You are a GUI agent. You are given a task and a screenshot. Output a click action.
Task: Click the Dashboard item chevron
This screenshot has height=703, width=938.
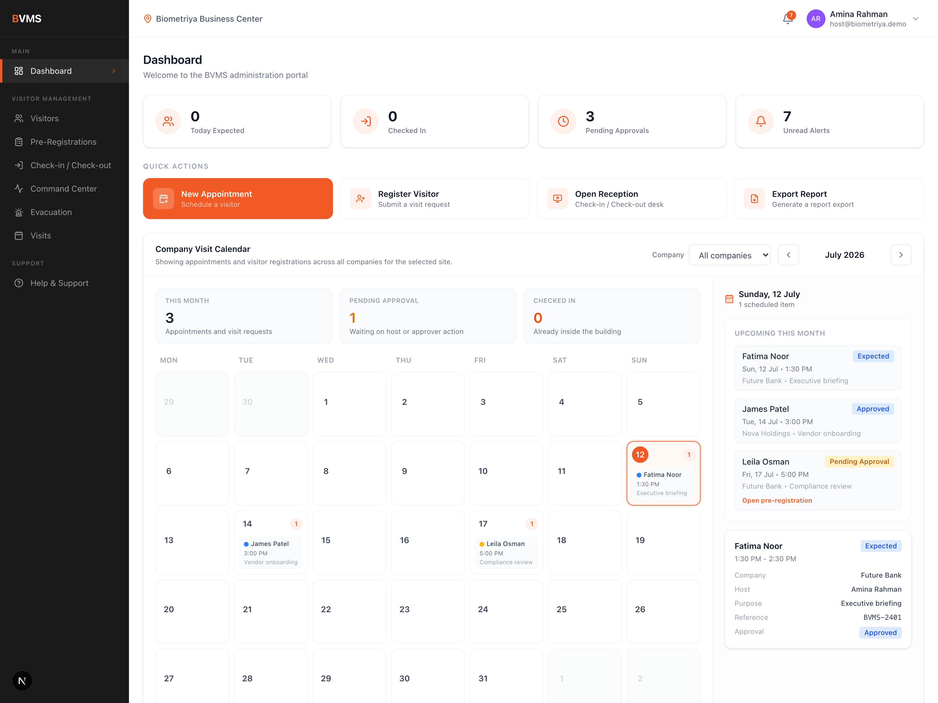point(114,71)
